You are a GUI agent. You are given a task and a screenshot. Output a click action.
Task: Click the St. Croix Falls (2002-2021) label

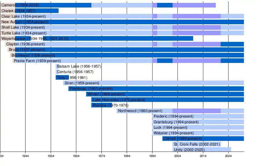point(197,144)
